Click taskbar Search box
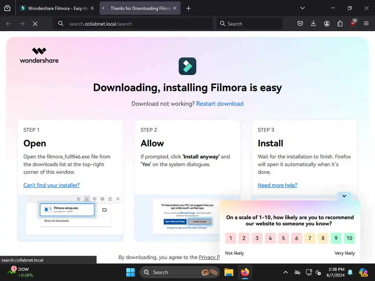Screen dimensions: 375x281 coord(180,272)
